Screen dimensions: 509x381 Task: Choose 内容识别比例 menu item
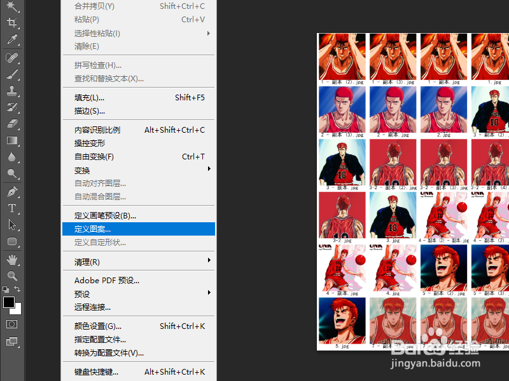(139, 130)
